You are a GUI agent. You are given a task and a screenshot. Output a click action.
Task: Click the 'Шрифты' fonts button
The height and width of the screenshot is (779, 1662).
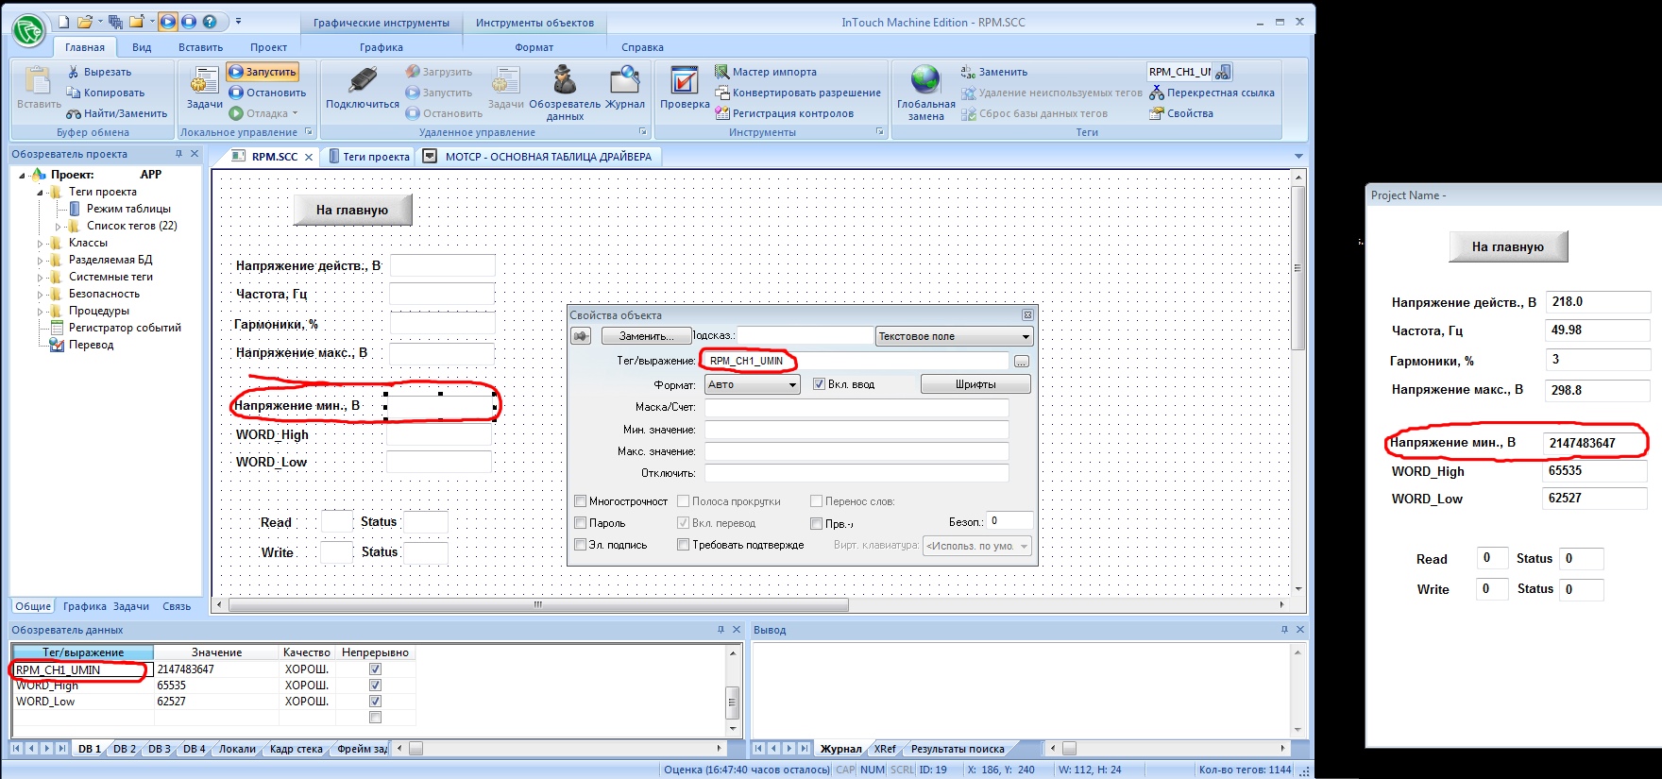click(975, 384)
